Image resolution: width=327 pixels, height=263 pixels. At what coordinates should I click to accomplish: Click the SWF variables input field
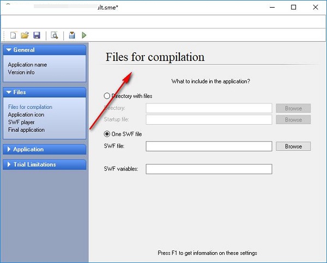coord(209,169)
